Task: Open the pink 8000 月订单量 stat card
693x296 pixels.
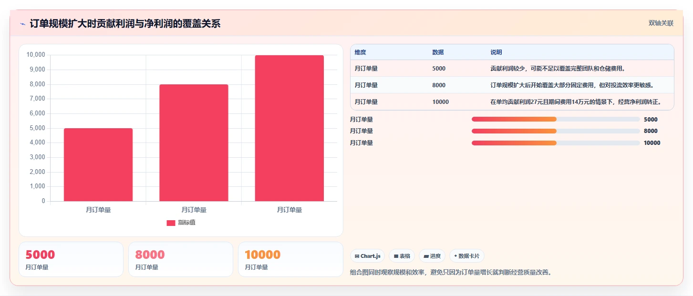Action: [181, 259]
